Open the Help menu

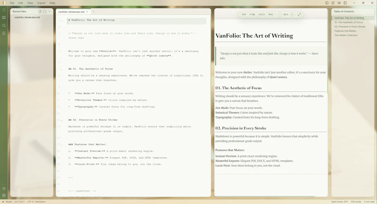coord(52,3)
